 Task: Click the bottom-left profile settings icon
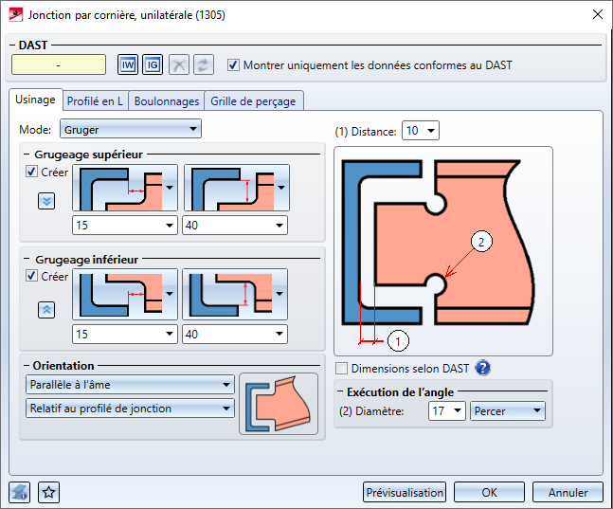coord(21,492)
